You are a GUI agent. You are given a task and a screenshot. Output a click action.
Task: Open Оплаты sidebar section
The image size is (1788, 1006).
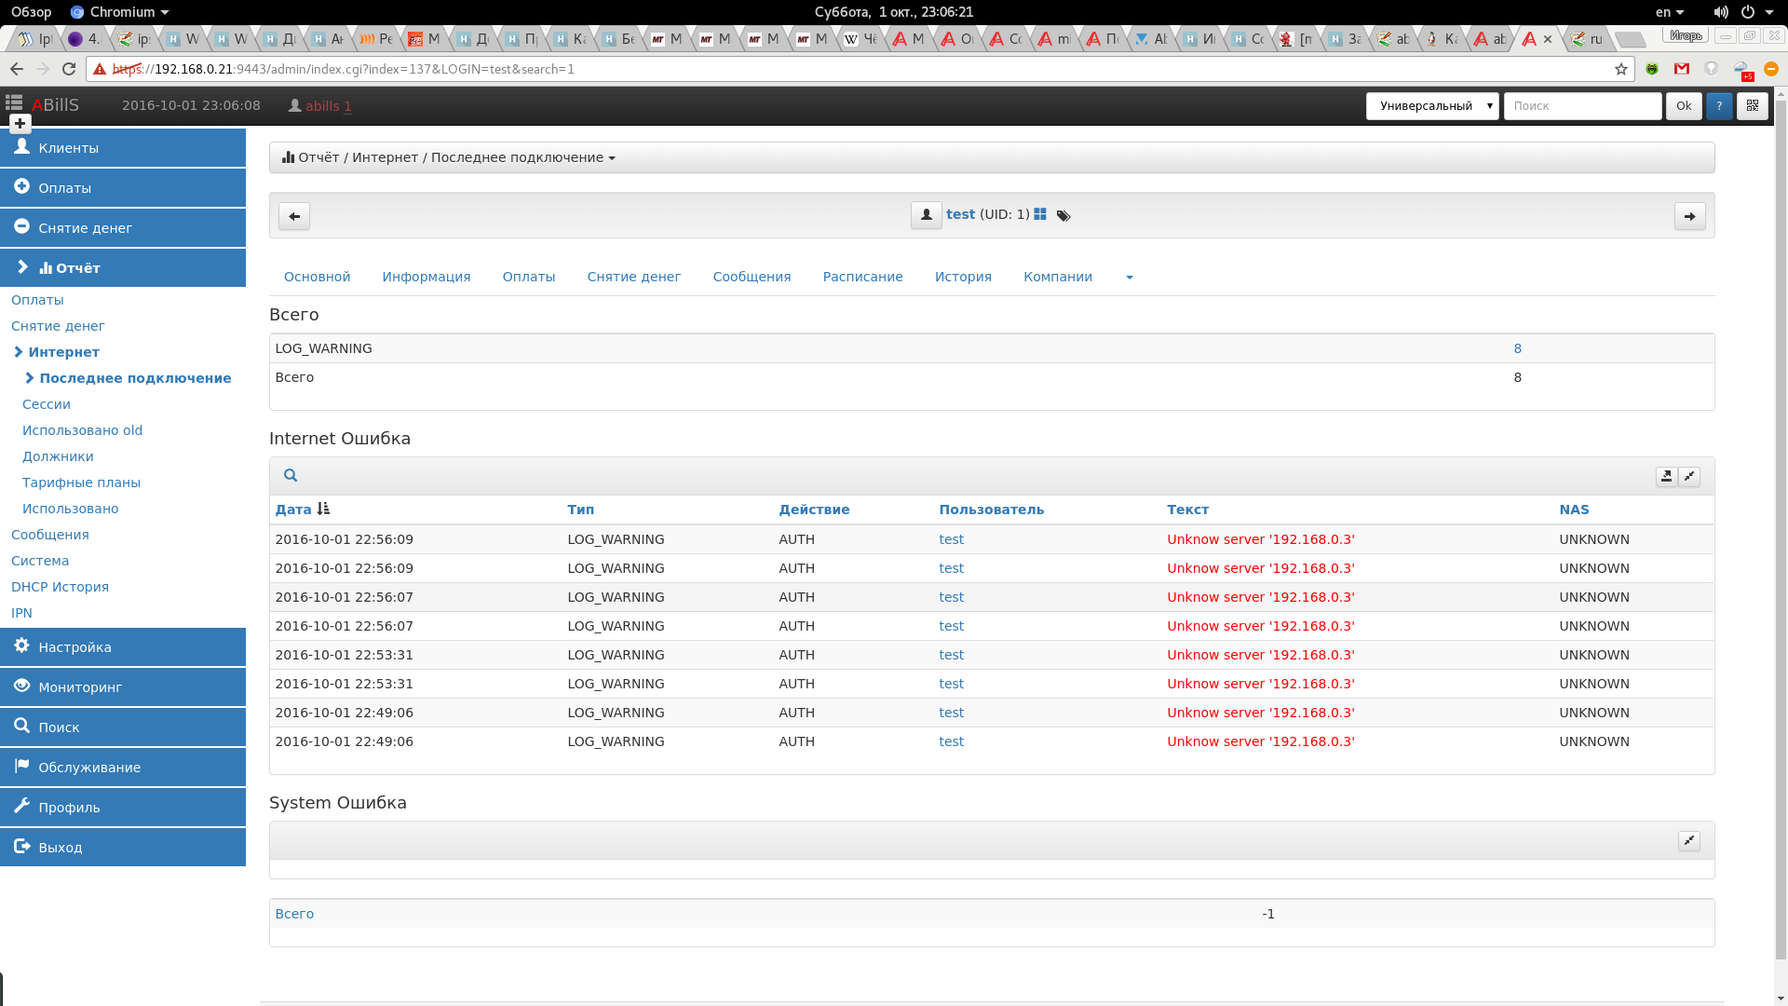(123, 188)
